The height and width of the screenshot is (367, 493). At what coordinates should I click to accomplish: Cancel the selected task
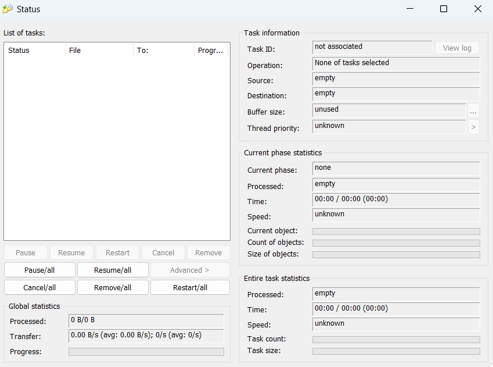(x=163, y=252)
